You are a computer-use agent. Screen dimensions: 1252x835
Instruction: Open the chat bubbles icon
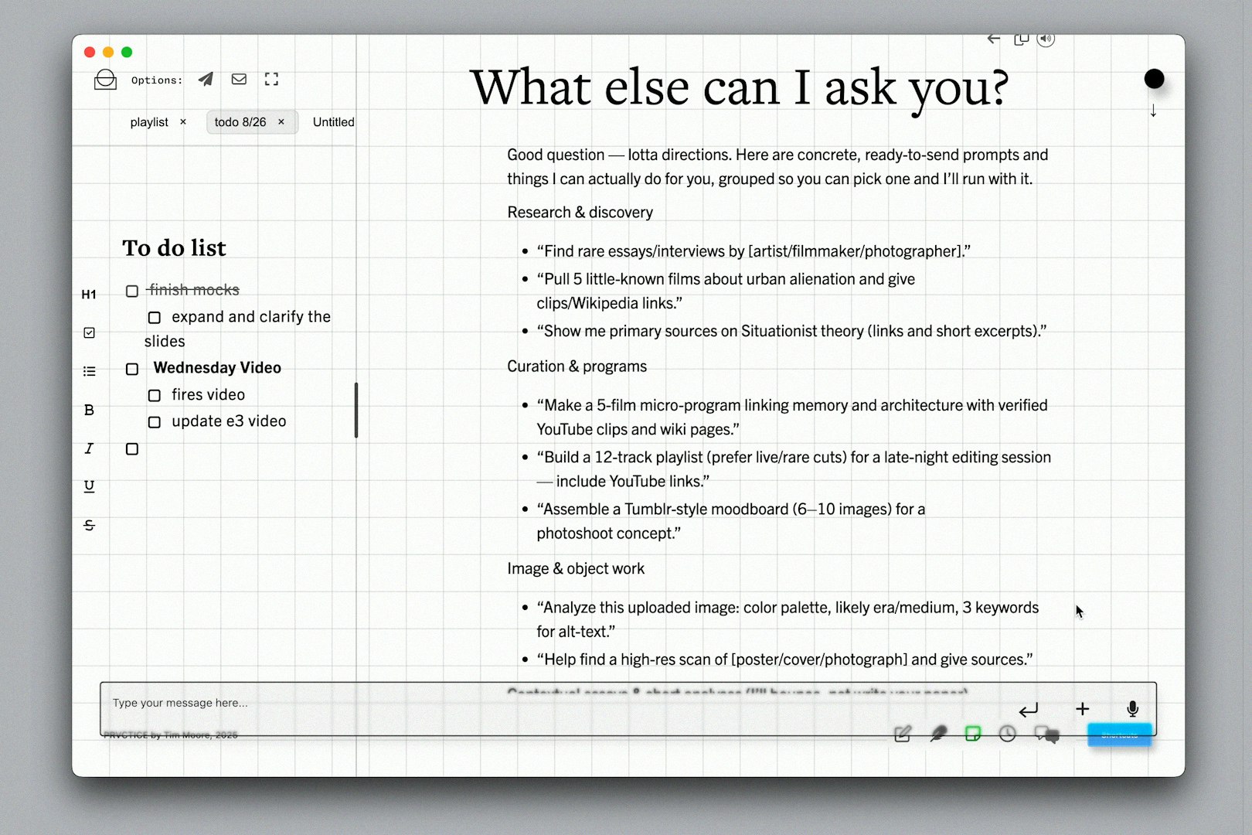click(1047, 734)
